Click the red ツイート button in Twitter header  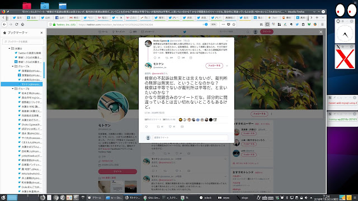click(x=266, y=32)
